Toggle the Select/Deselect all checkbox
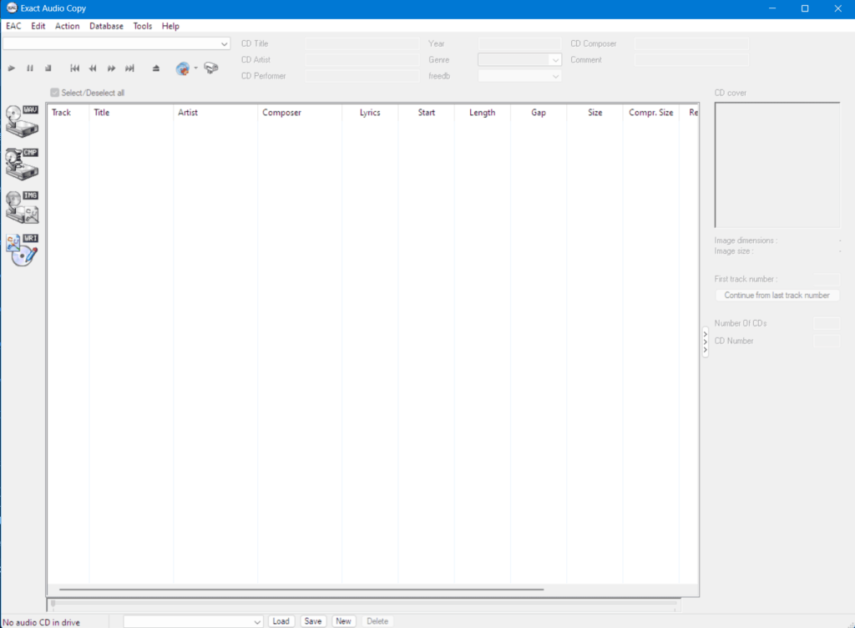The height and width of the screenshot is (628, 855). coord(55,93)
